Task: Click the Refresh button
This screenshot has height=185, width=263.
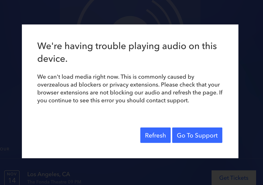Action: [x=155, y=135]
